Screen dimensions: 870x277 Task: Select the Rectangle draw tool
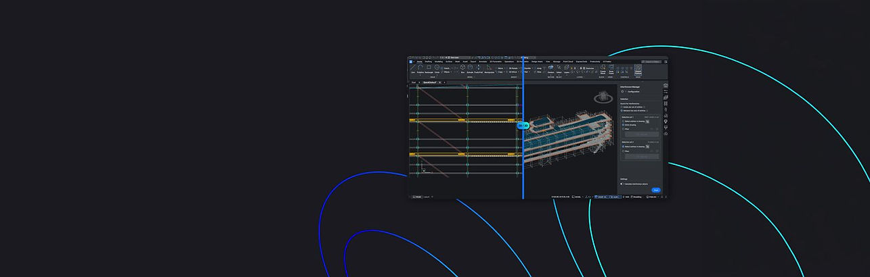click(x=429, y=68)
